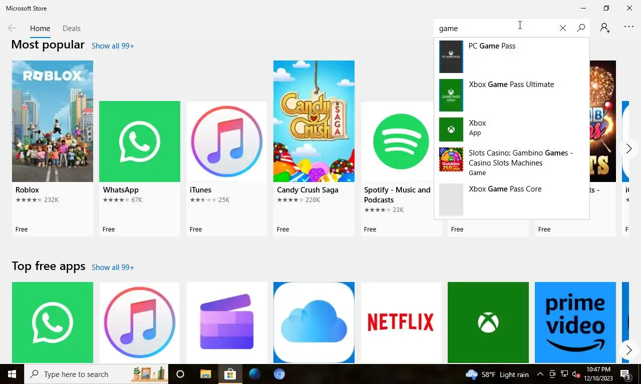
Task: Open iTunes icon in Most popular
Action: coord(227,141)
